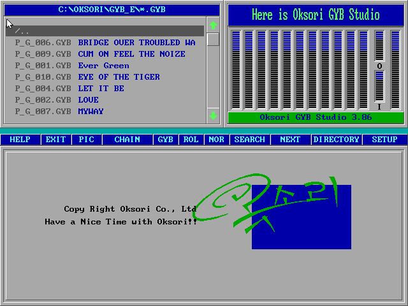
Task: Adjust the slider labeled O
Action: point(380,46)
